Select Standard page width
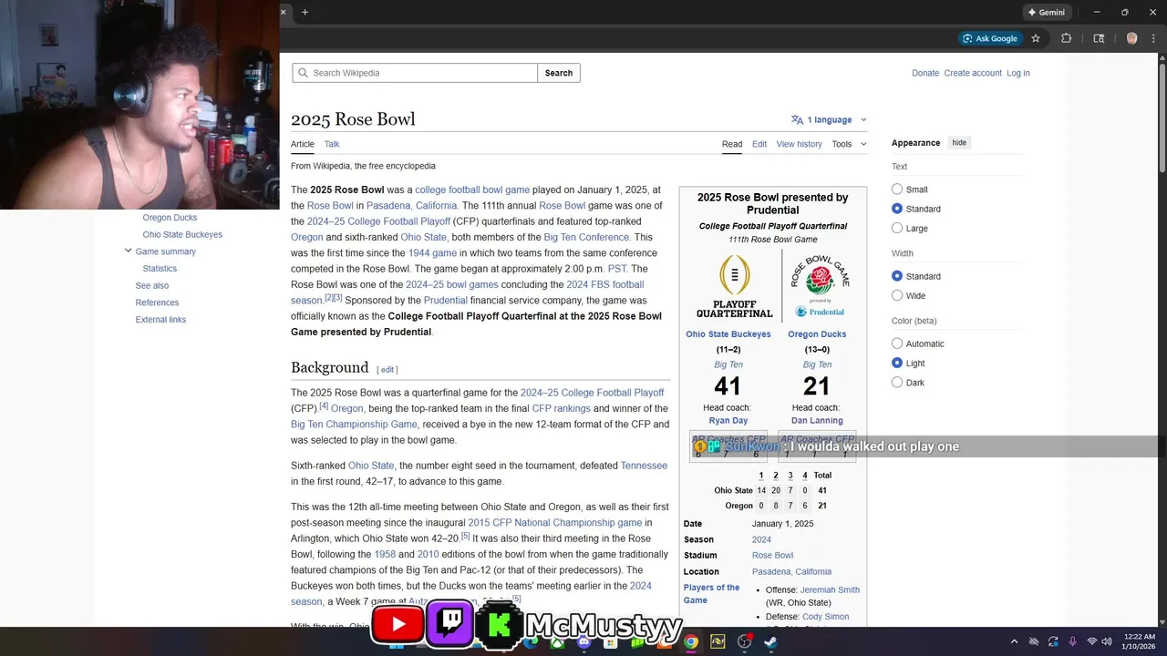Viewport: 1167px width, 656px height. click(897, 276)
